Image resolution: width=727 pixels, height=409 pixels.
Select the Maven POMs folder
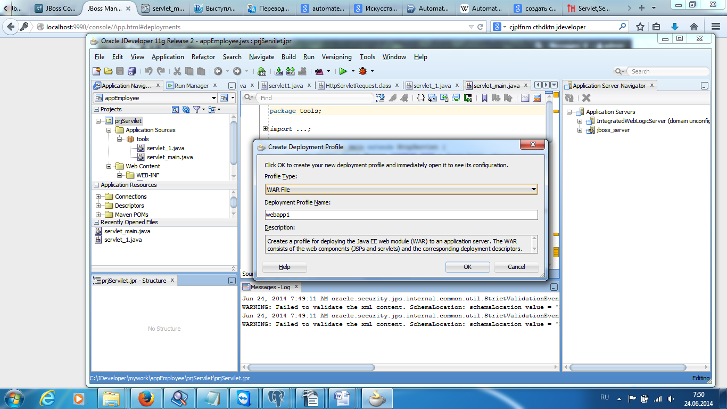[131, 215]
